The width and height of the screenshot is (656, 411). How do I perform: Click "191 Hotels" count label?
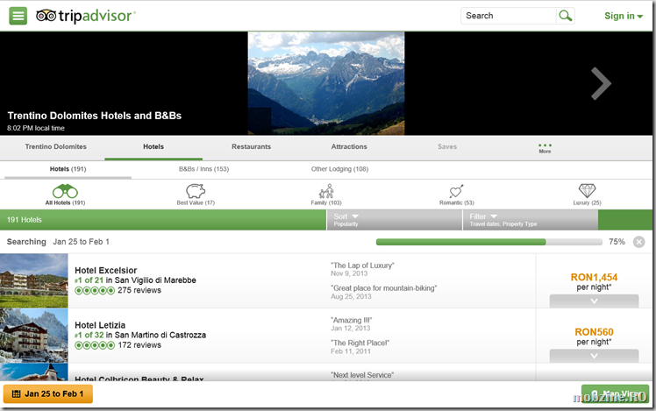(25, 220)
